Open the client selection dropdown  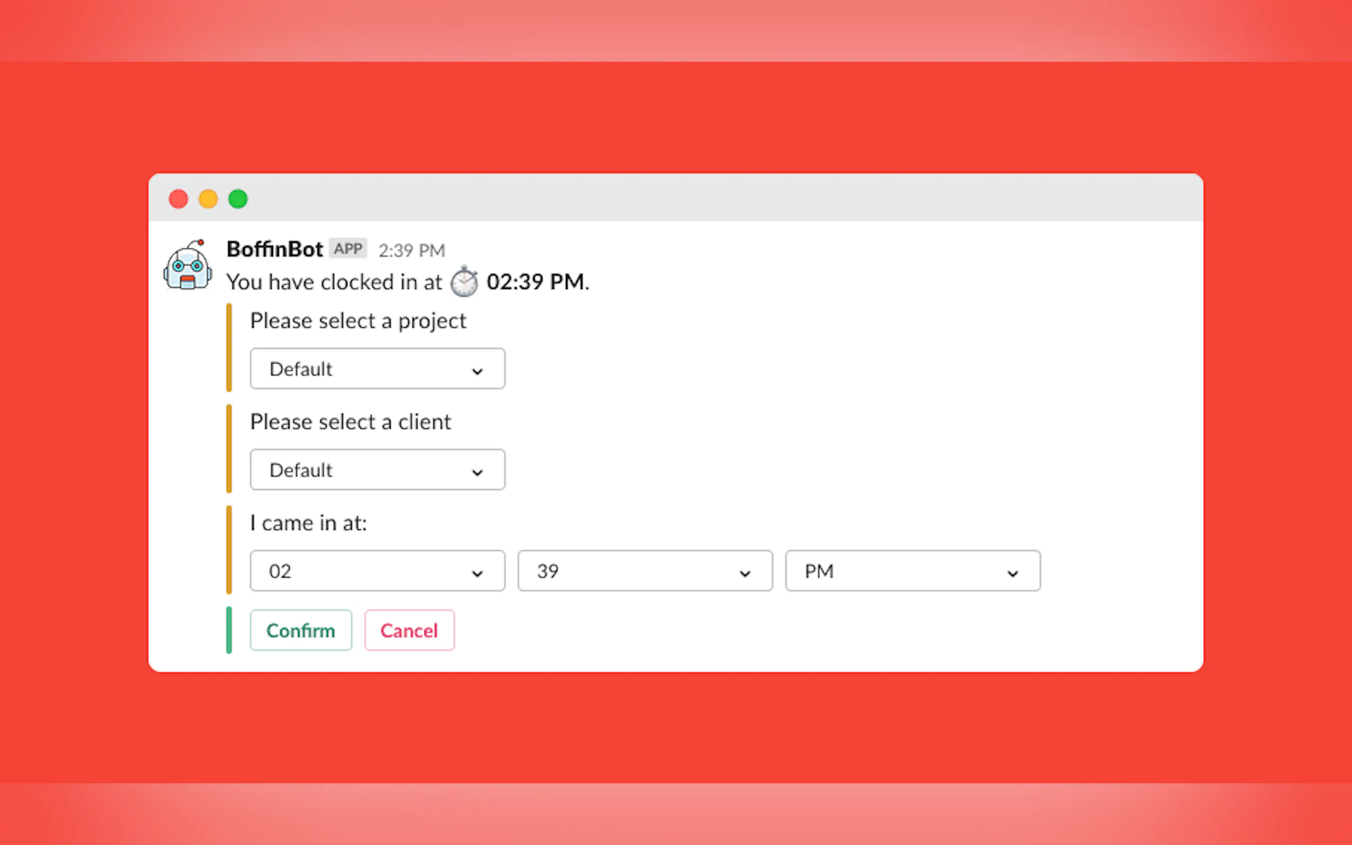[377, 470]
